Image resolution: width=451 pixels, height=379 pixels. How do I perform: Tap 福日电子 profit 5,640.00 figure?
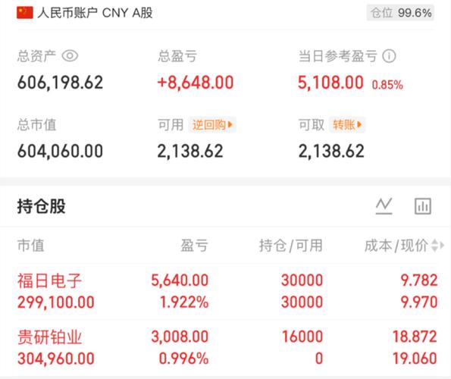[180, 280]
